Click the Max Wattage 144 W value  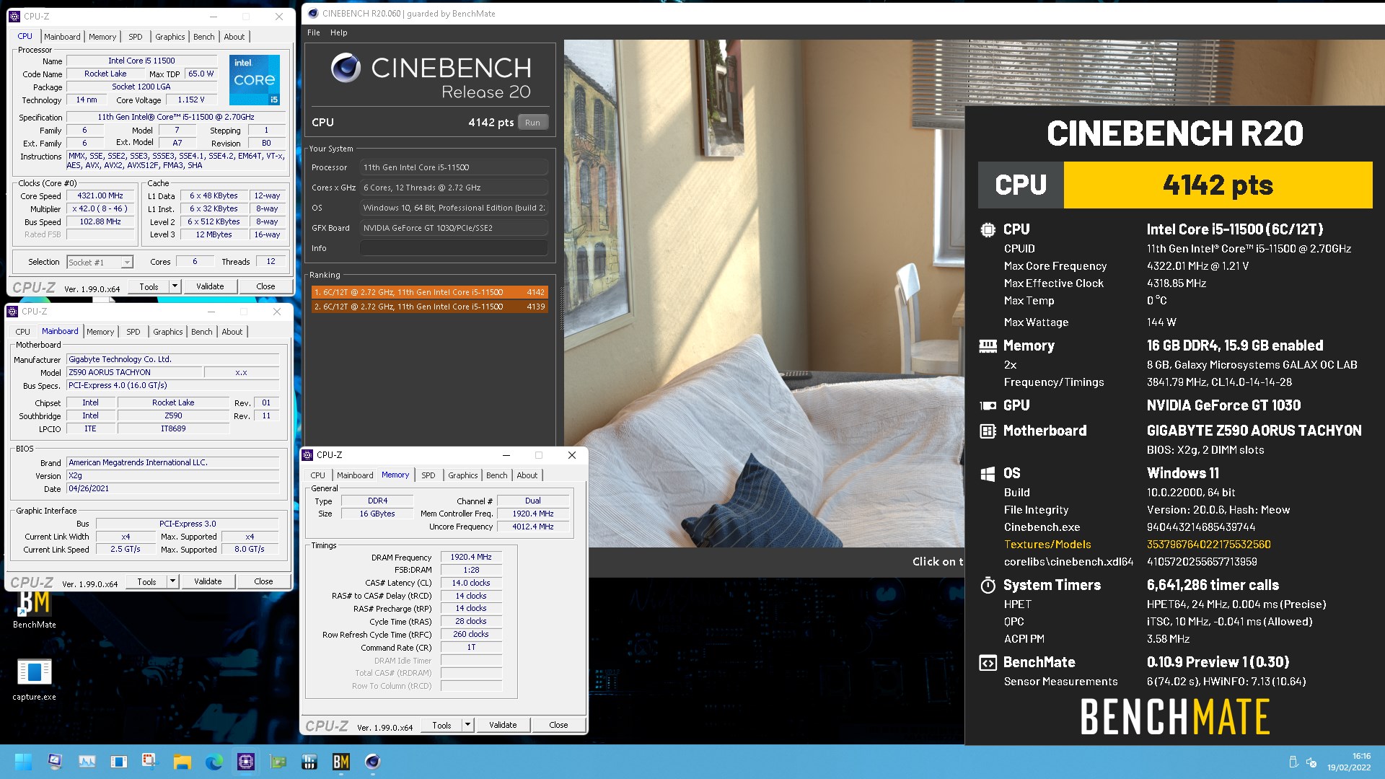point(1161,322)
